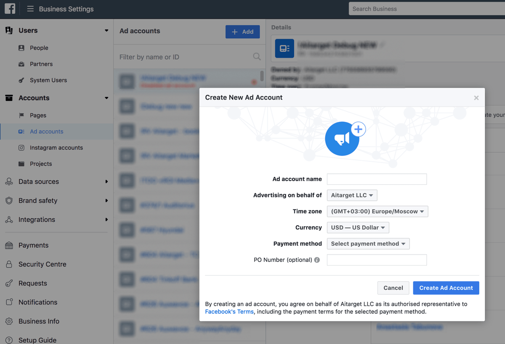
Task: Collapse the Accounts section arrow
Action: click(x=106, y=98)
